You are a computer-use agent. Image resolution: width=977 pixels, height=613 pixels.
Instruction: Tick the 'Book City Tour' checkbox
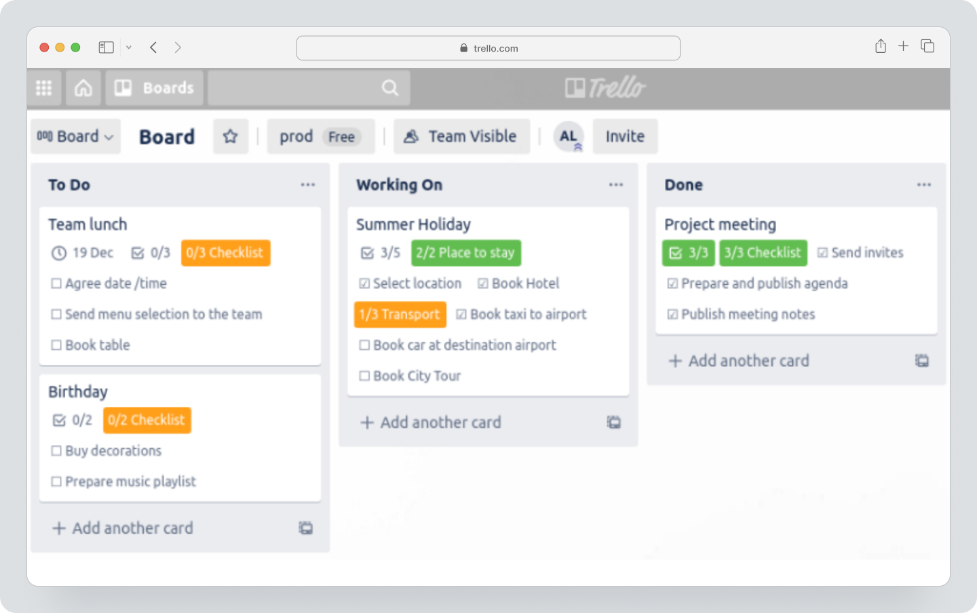(x=364, y=376)
